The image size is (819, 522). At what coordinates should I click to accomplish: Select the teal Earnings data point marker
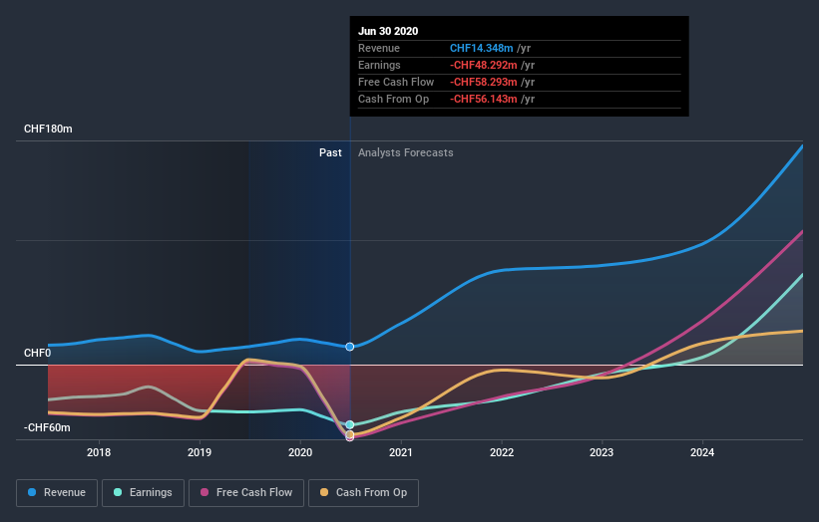pos(350,425)
